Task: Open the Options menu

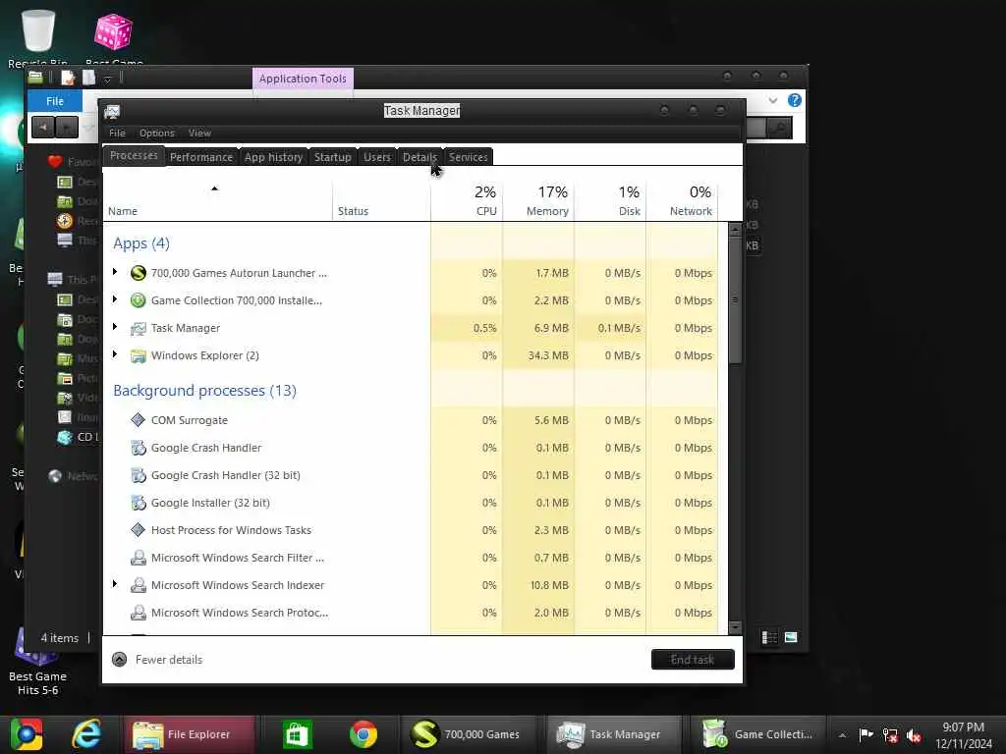Action: (157, 134)
